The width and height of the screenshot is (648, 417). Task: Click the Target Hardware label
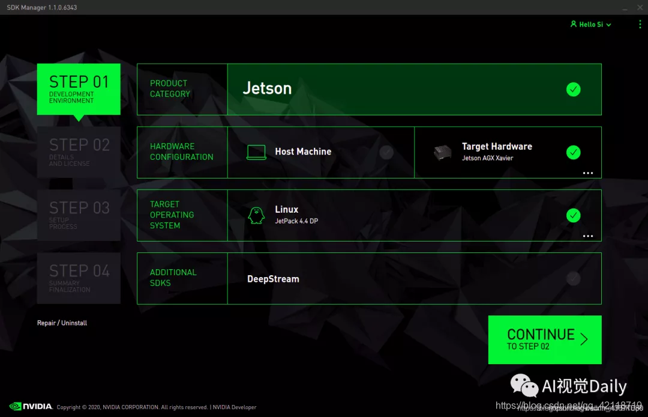497,147
